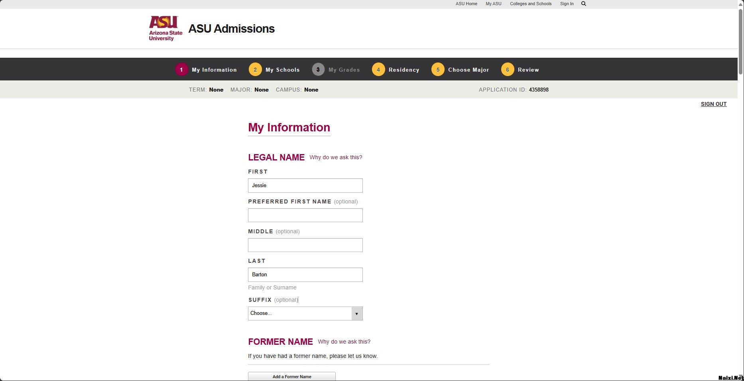This screenshot has height=381, width=744.
Task: Click the step 5 circle icon
Action: point(438,70)
